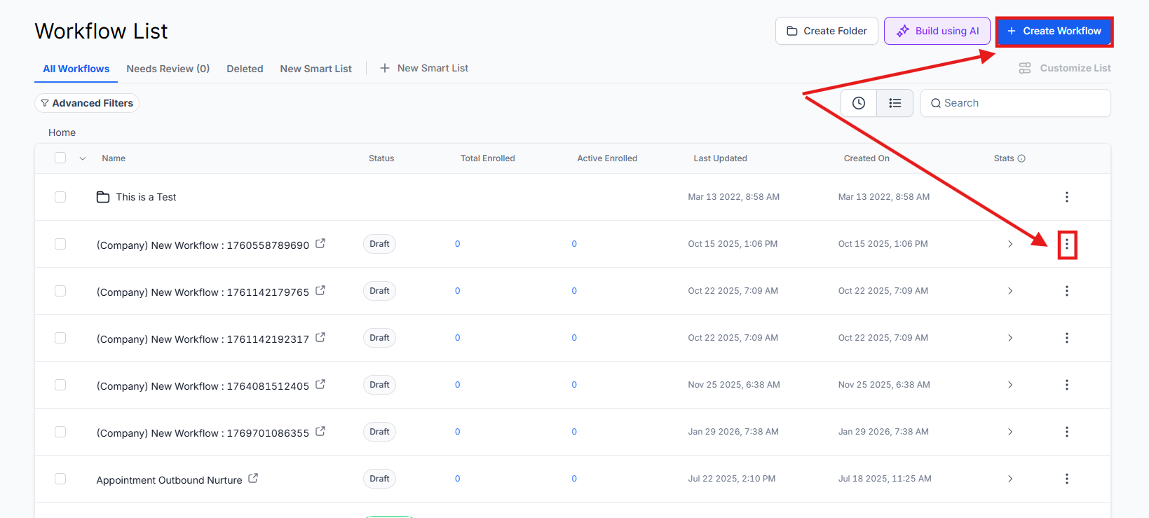
Task: Click the Create Workflow button
Action: coord(1054,32)
